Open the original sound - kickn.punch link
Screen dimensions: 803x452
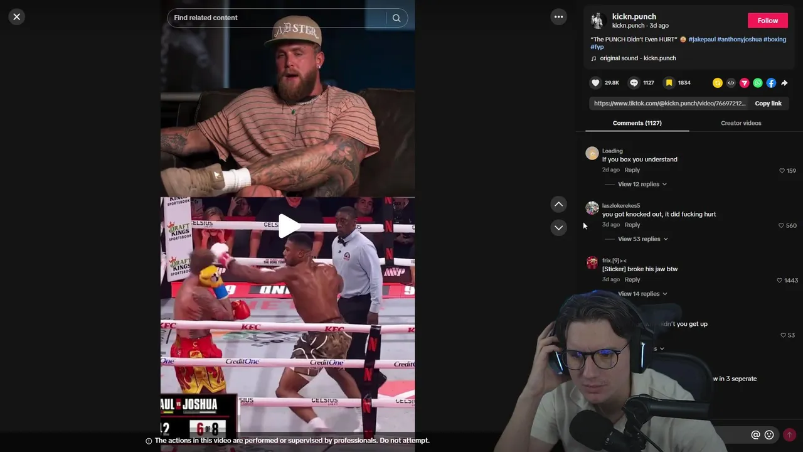click(x=637, y=58)
